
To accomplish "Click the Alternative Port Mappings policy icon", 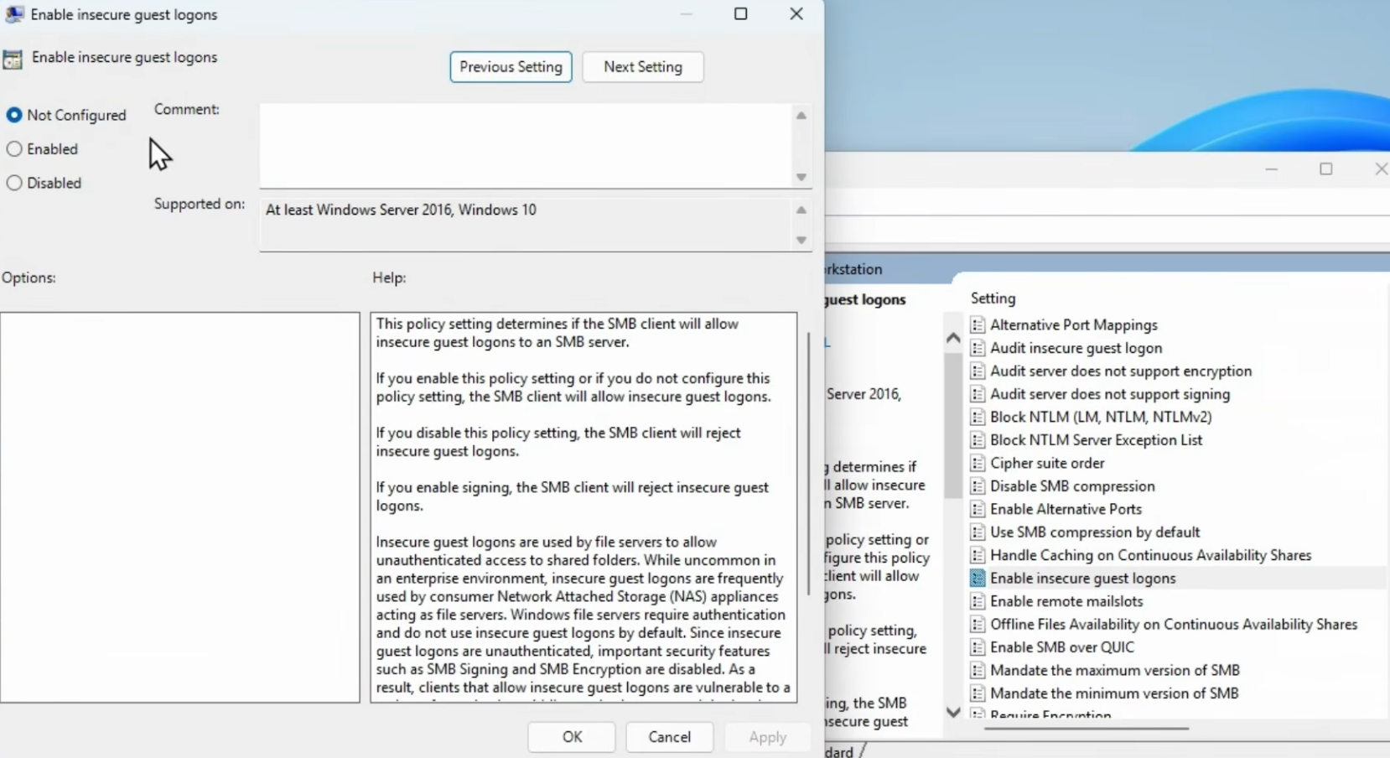I will [978, 325].
